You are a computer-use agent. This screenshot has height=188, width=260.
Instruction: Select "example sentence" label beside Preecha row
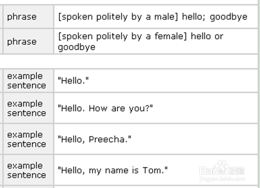[29, 139]
